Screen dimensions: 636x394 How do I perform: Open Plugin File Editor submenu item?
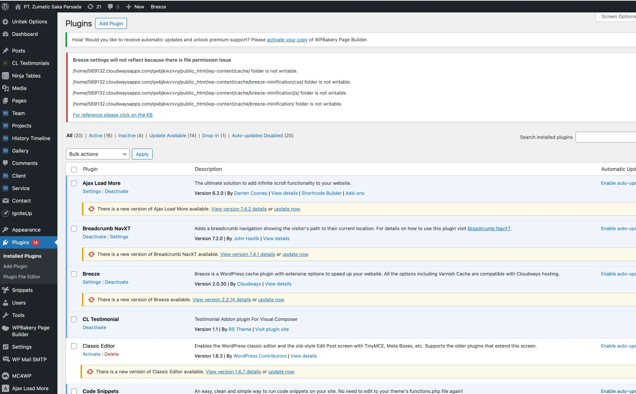[x=22, y=277]
